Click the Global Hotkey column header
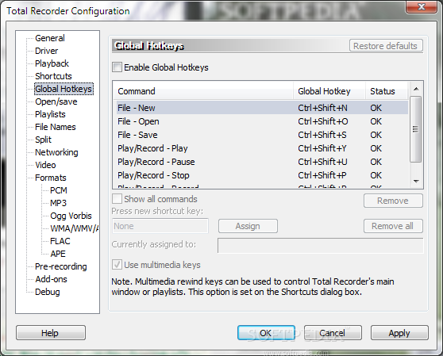Viewport: 443px width, 356px height. pos(329,91)
